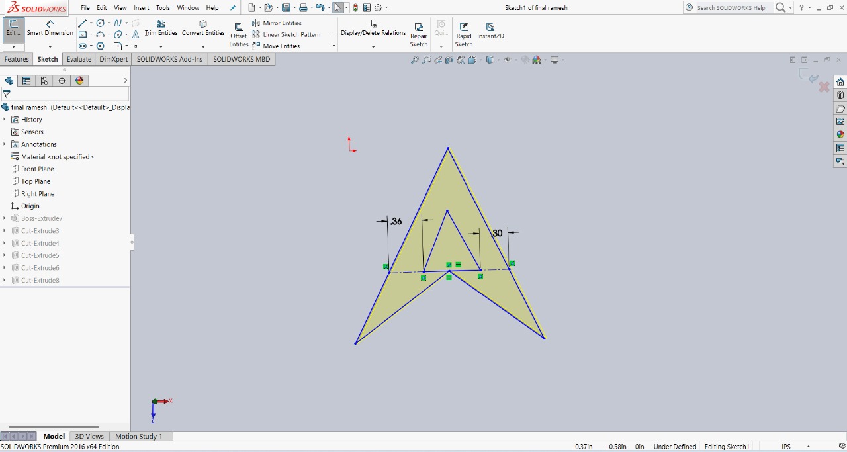Open the DisplayManager tab
Viewport: 847px width, 452px height.
tap(79, 81)
